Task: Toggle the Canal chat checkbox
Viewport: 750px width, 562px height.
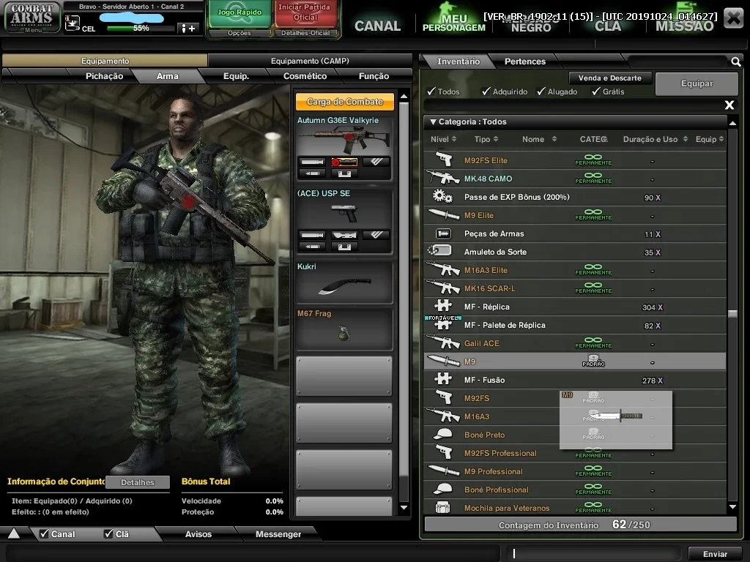Action: [x=45, y=533]
